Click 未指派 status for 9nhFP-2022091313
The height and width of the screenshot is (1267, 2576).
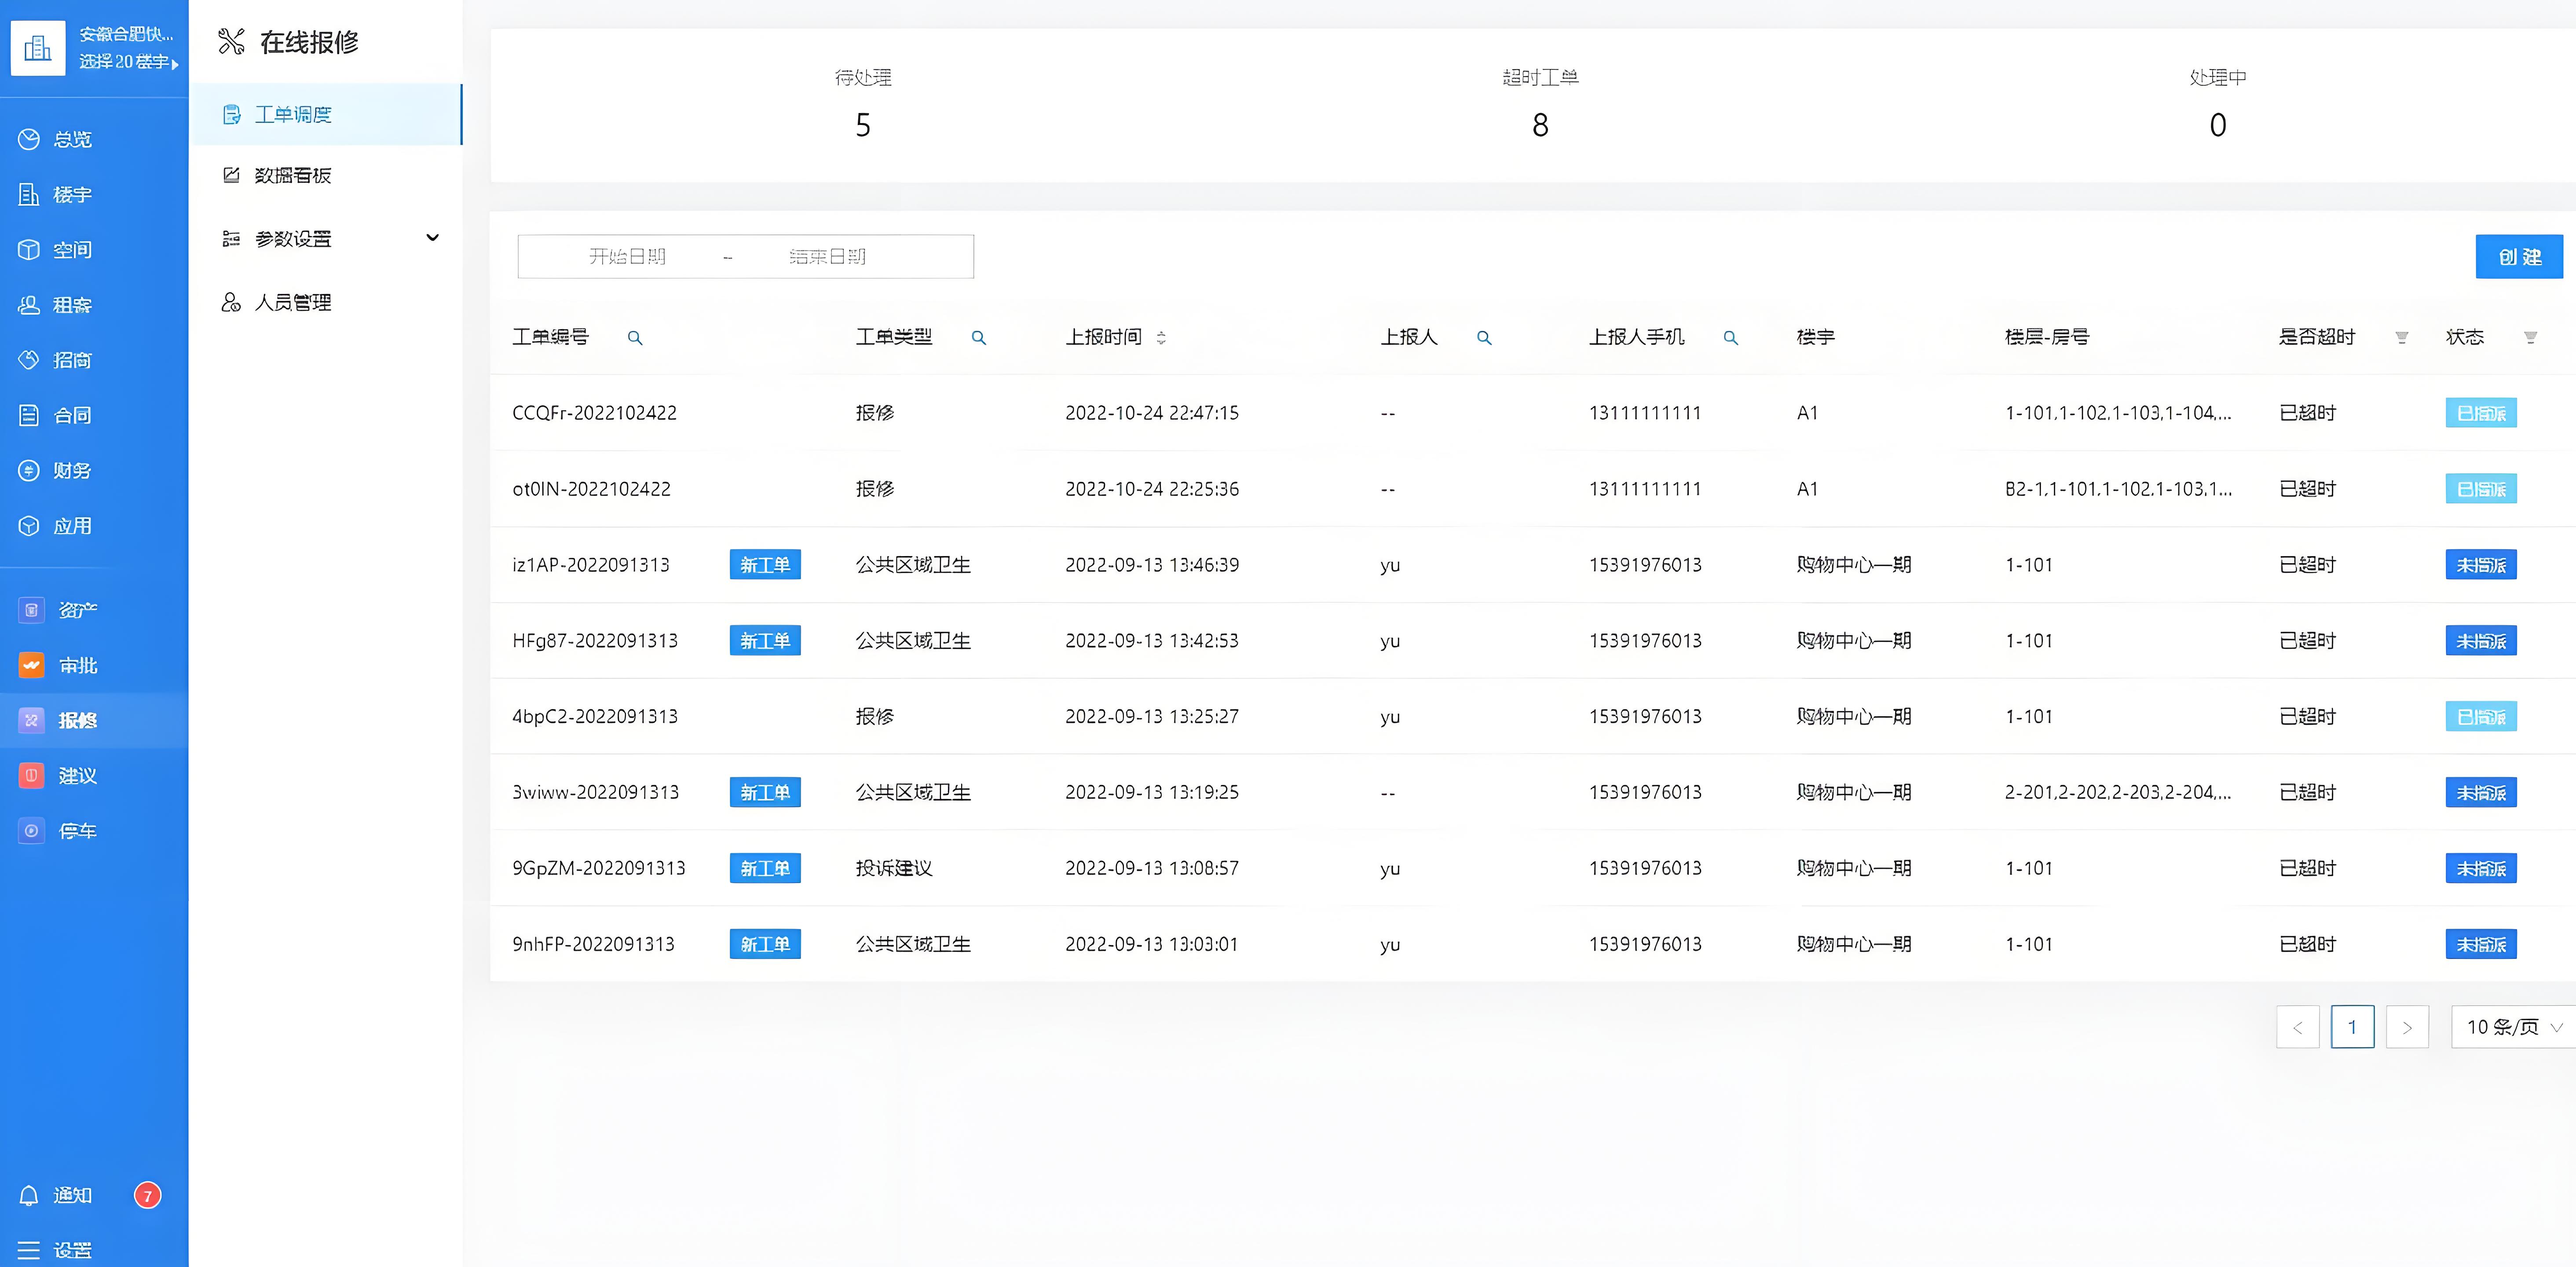click(x=2481, y=944)
